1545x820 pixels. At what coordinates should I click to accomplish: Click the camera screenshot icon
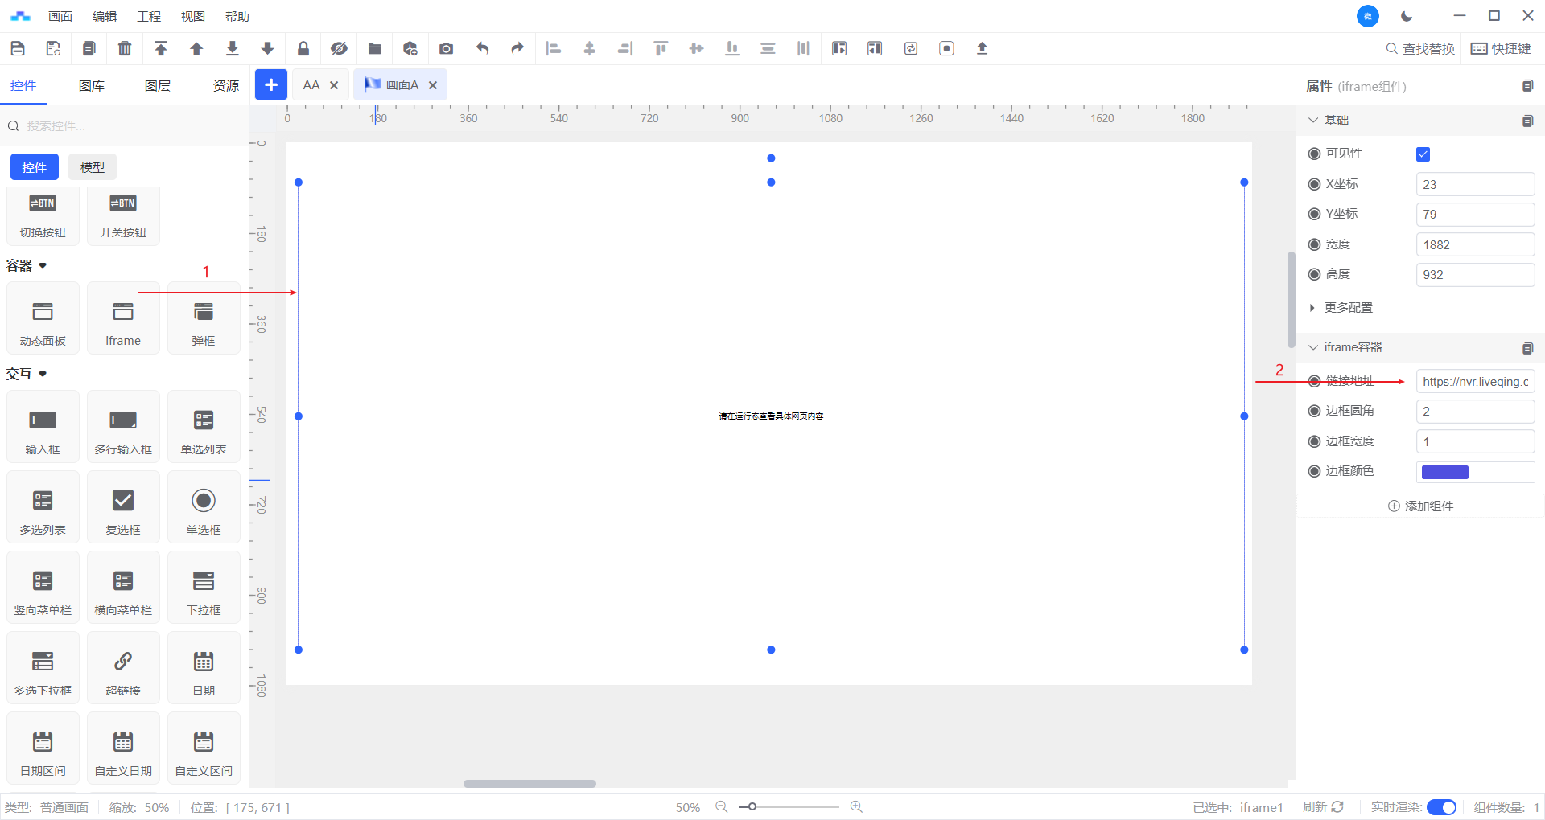446,49
